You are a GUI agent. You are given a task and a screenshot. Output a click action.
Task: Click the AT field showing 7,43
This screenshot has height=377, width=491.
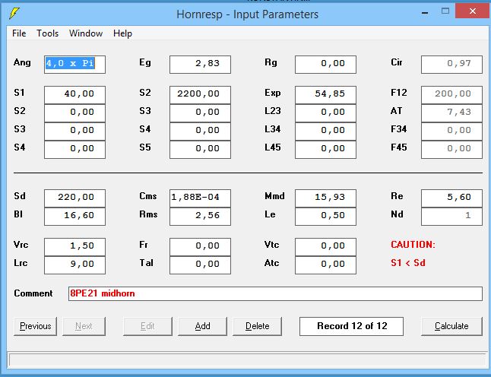(451, 113)
